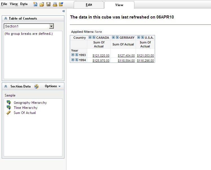Expand the CANADA column with plus icon
Image resolution: width=211 pixels, height=170 pixels.
(90, 38)
